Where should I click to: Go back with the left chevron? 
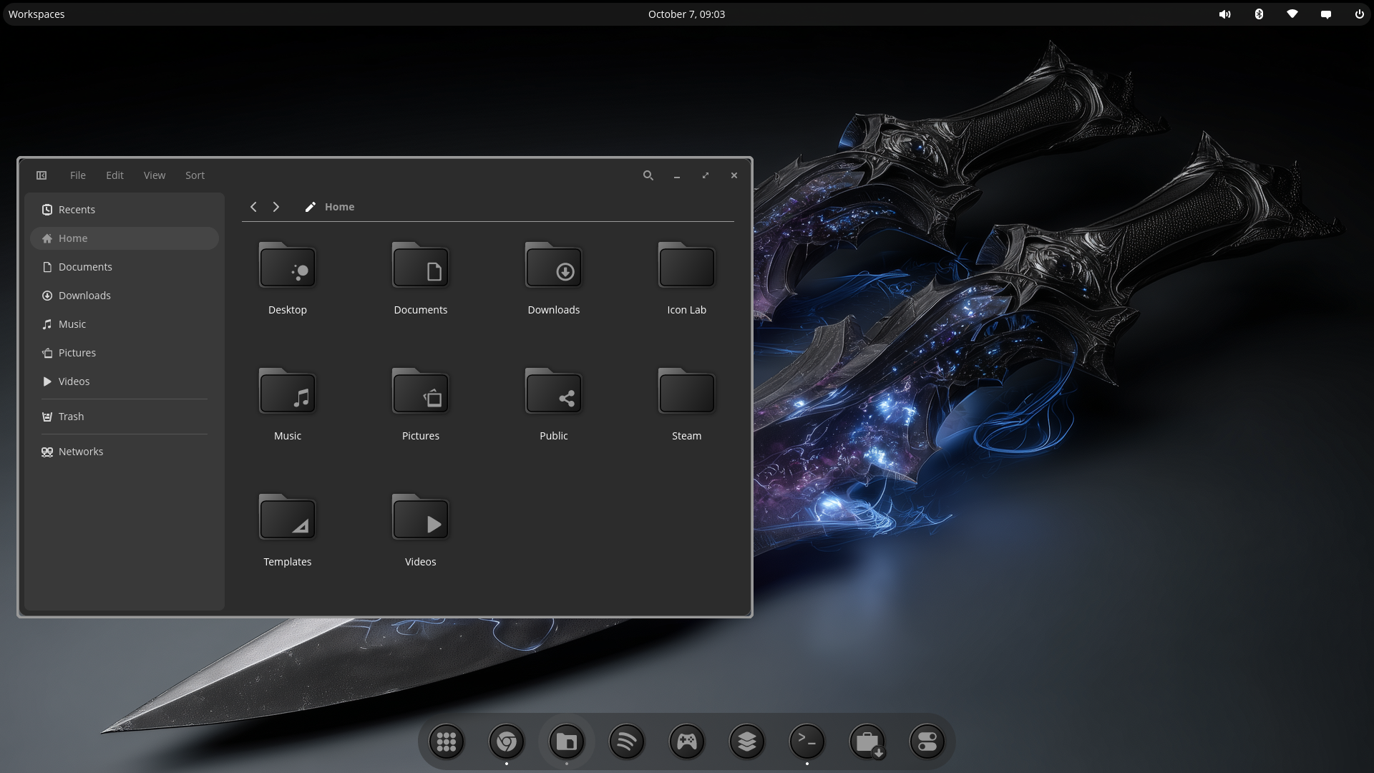tap(253, 207)
